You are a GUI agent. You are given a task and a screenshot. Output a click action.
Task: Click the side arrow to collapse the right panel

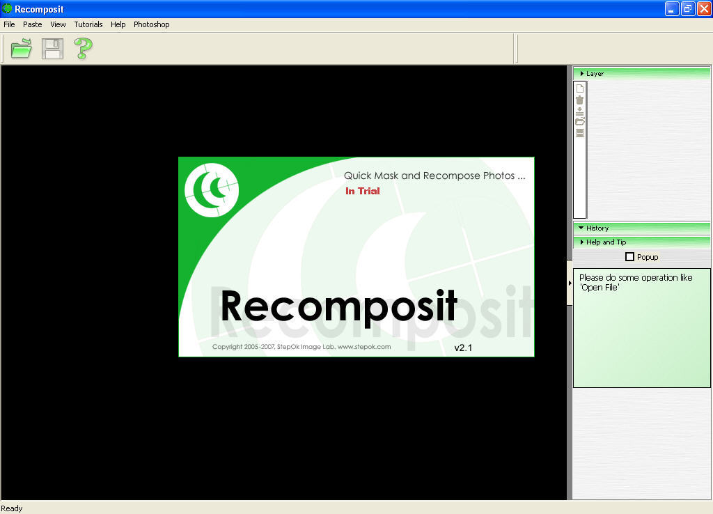[570, 283]
